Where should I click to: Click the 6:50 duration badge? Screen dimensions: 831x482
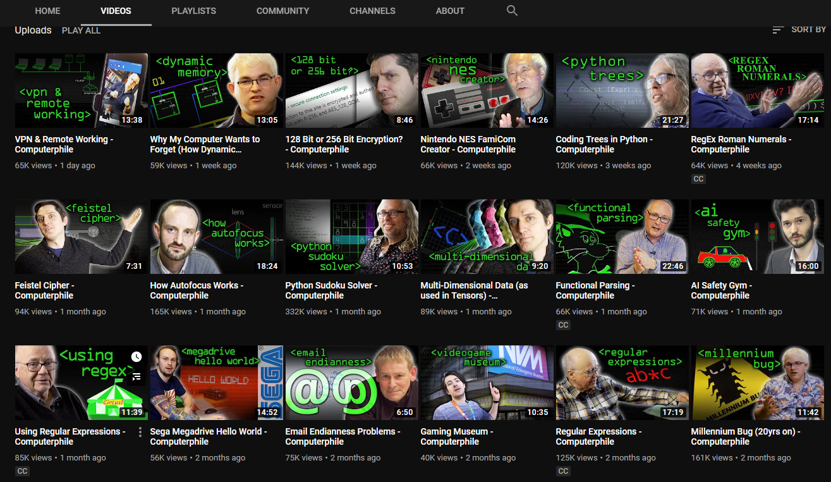(404, 412)
